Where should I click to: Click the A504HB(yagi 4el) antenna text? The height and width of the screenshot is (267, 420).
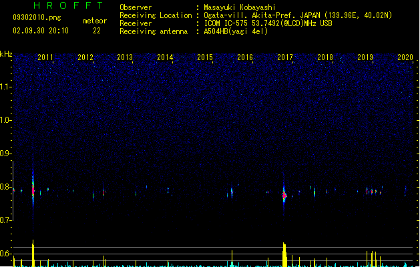[236, 31]
